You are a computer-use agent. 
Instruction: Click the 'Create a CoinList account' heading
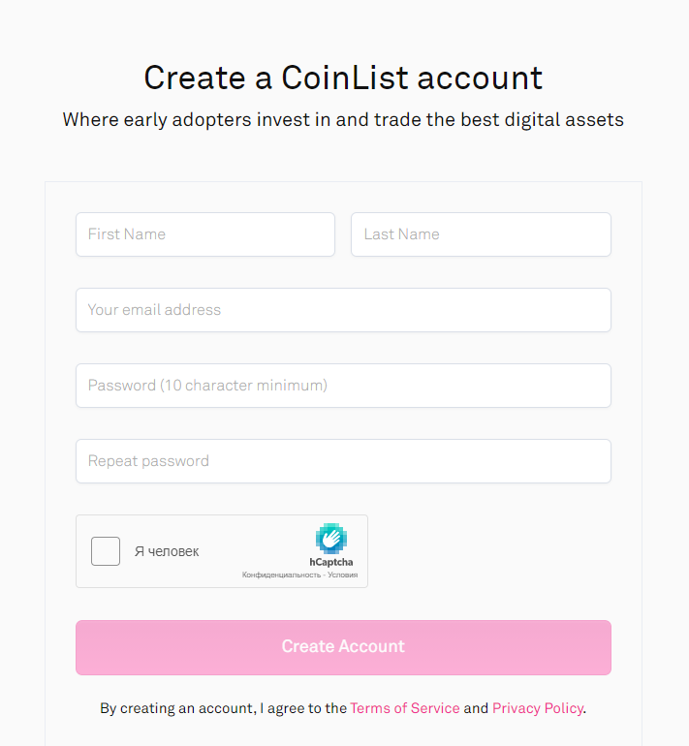click(x=343, y=78)
